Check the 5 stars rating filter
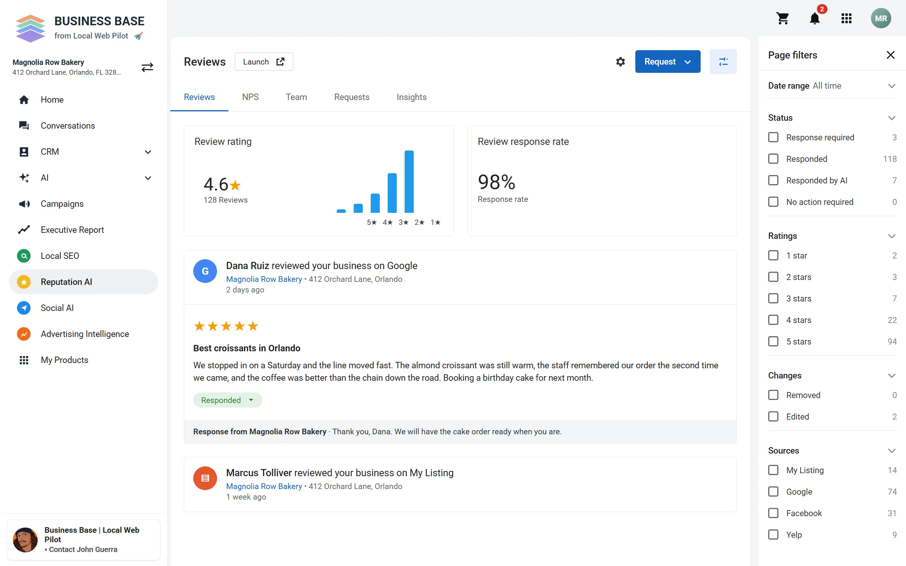The width and height of the screenshot is (906, 566). point(773,341)
